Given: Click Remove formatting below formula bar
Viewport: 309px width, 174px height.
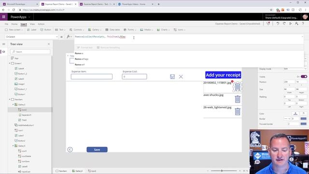Looking at the screenshot, I should point(108,47).
